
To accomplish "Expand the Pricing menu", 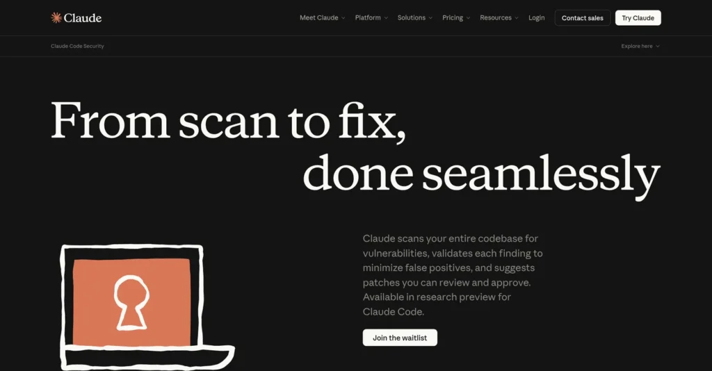I will click(456, 17).
